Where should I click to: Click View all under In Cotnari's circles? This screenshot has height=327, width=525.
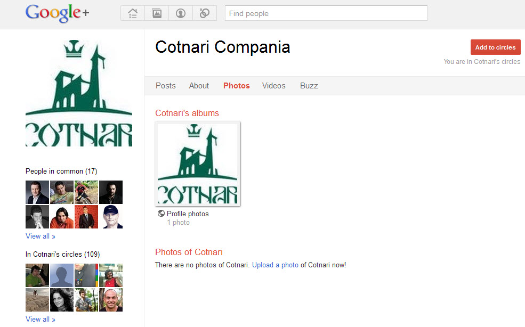pos(41,319)
